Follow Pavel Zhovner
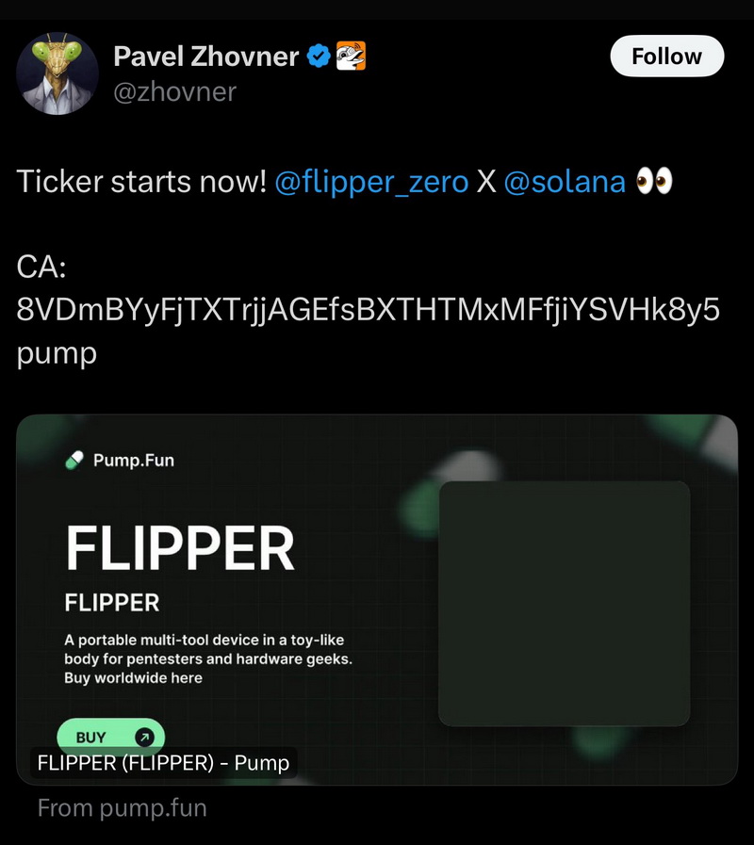 (x=666, y=56)
